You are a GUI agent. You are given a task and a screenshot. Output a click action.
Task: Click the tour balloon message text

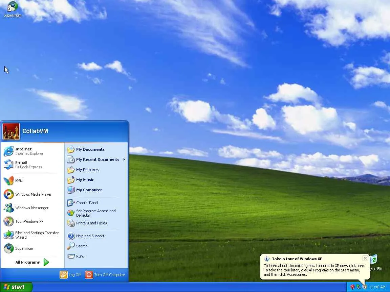click(315, 270)
